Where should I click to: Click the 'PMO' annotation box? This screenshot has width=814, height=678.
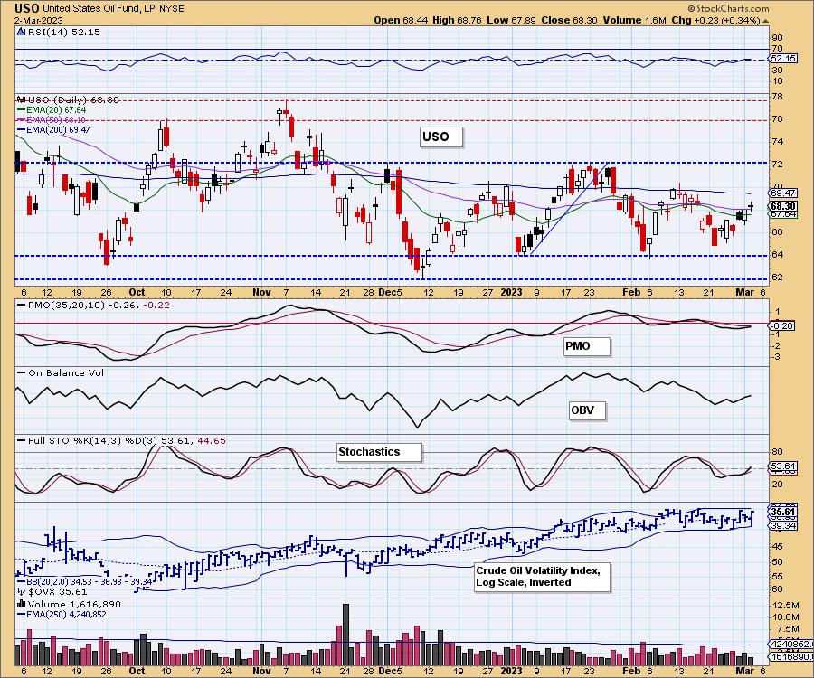587,346
